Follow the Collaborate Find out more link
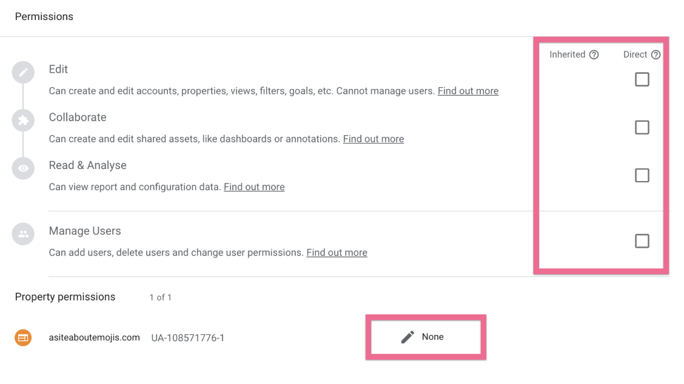This screenshot has height=384, width=684. click(x=373, y=139)
